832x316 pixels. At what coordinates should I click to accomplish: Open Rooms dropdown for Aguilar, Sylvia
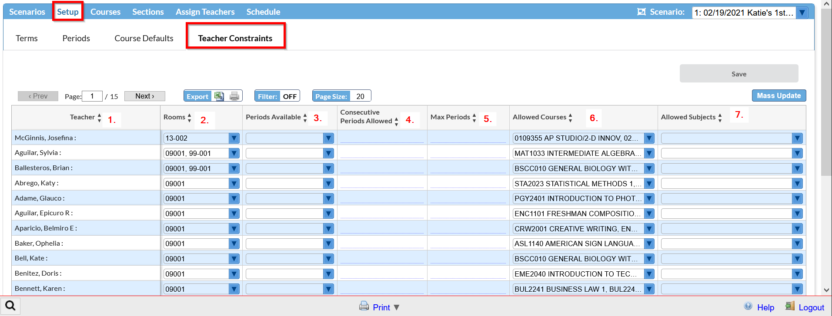(x=234, y=153)
